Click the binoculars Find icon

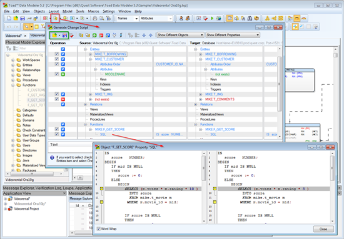click(x=250, y=18)
